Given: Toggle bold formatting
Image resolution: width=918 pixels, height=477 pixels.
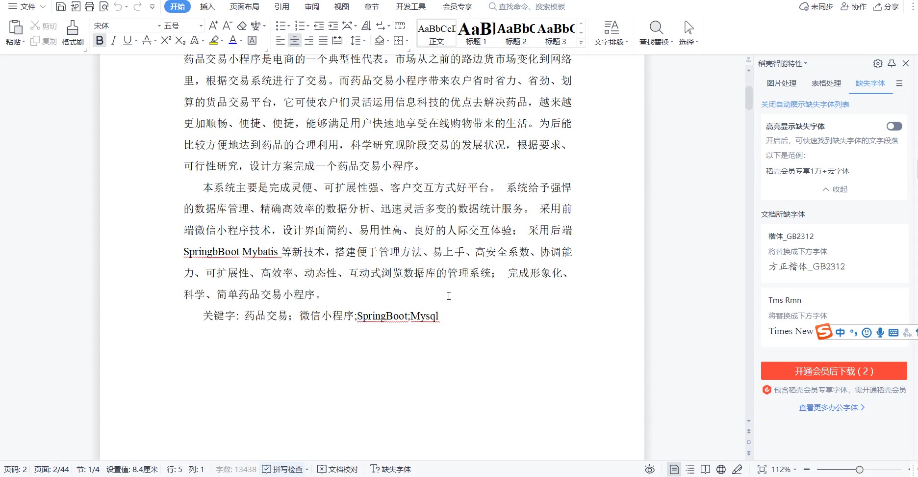Looking at the screenshot, I should pyautogui.click(x=100, y=41).
